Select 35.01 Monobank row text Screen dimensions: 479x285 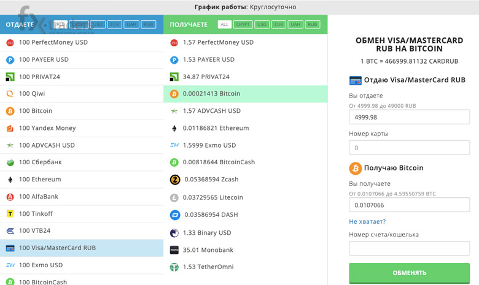(x=208, y=250)
